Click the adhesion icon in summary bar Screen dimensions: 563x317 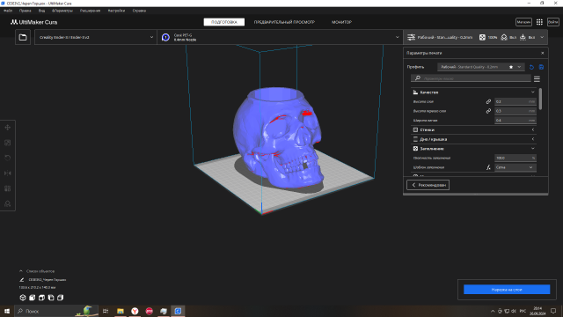coord(523,37)
